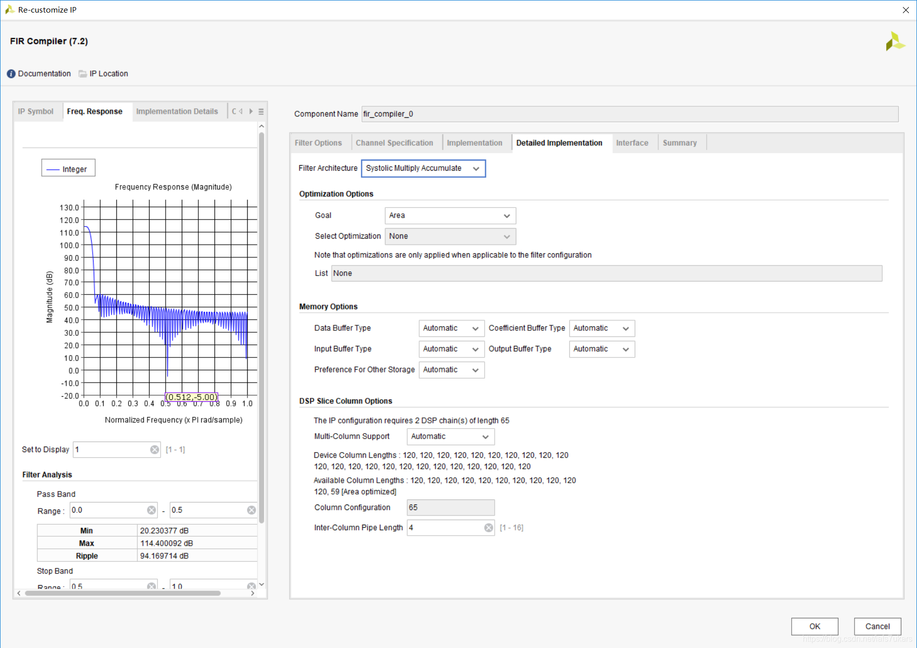Click the Stop Band label
This screenshot has height=648, width=917.
pos(55,571)
